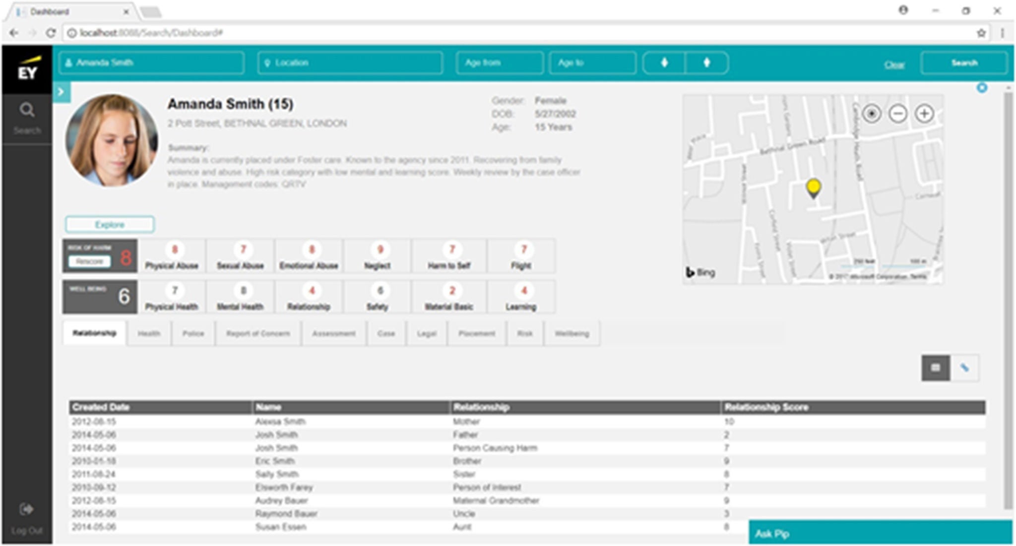Expand the left panel chevron arrow

(61, 92)
